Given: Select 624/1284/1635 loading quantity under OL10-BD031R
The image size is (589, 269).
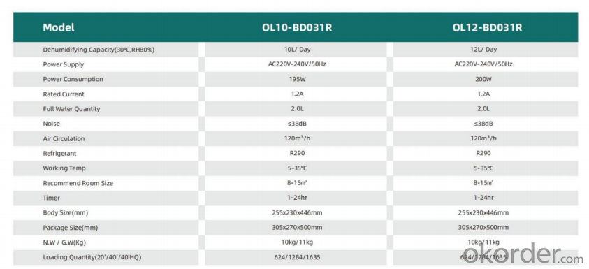Looking at the screenshot, I should pyautogui.click(x=297, y=257).
